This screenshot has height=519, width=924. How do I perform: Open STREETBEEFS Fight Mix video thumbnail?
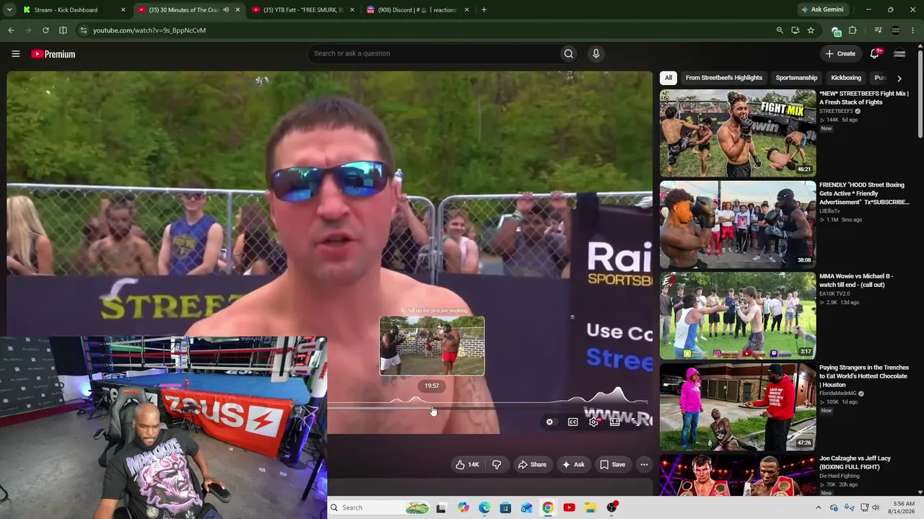point(738,133)
